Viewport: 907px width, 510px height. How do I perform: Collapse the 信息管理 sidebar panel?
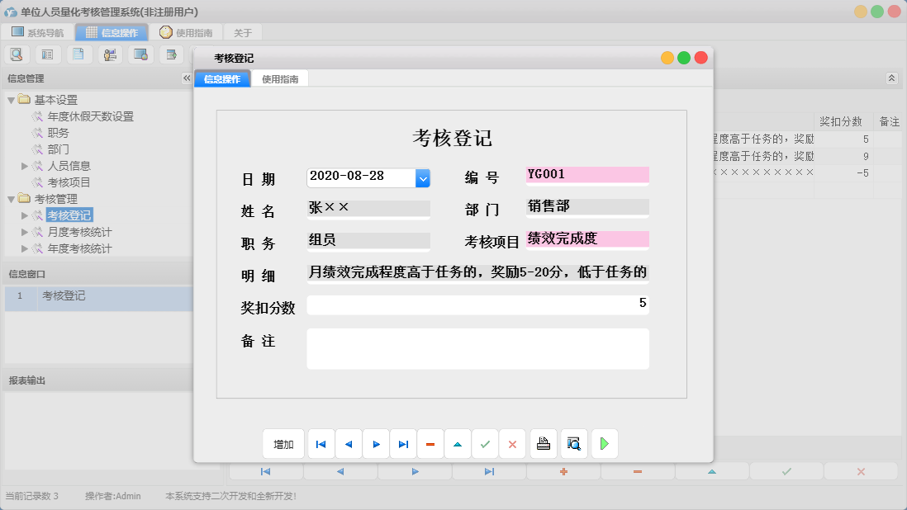click(x=187, y=78)
